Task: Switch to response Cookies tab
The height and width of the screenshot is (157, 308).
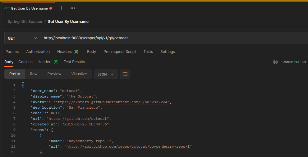Action: [25, 62]
